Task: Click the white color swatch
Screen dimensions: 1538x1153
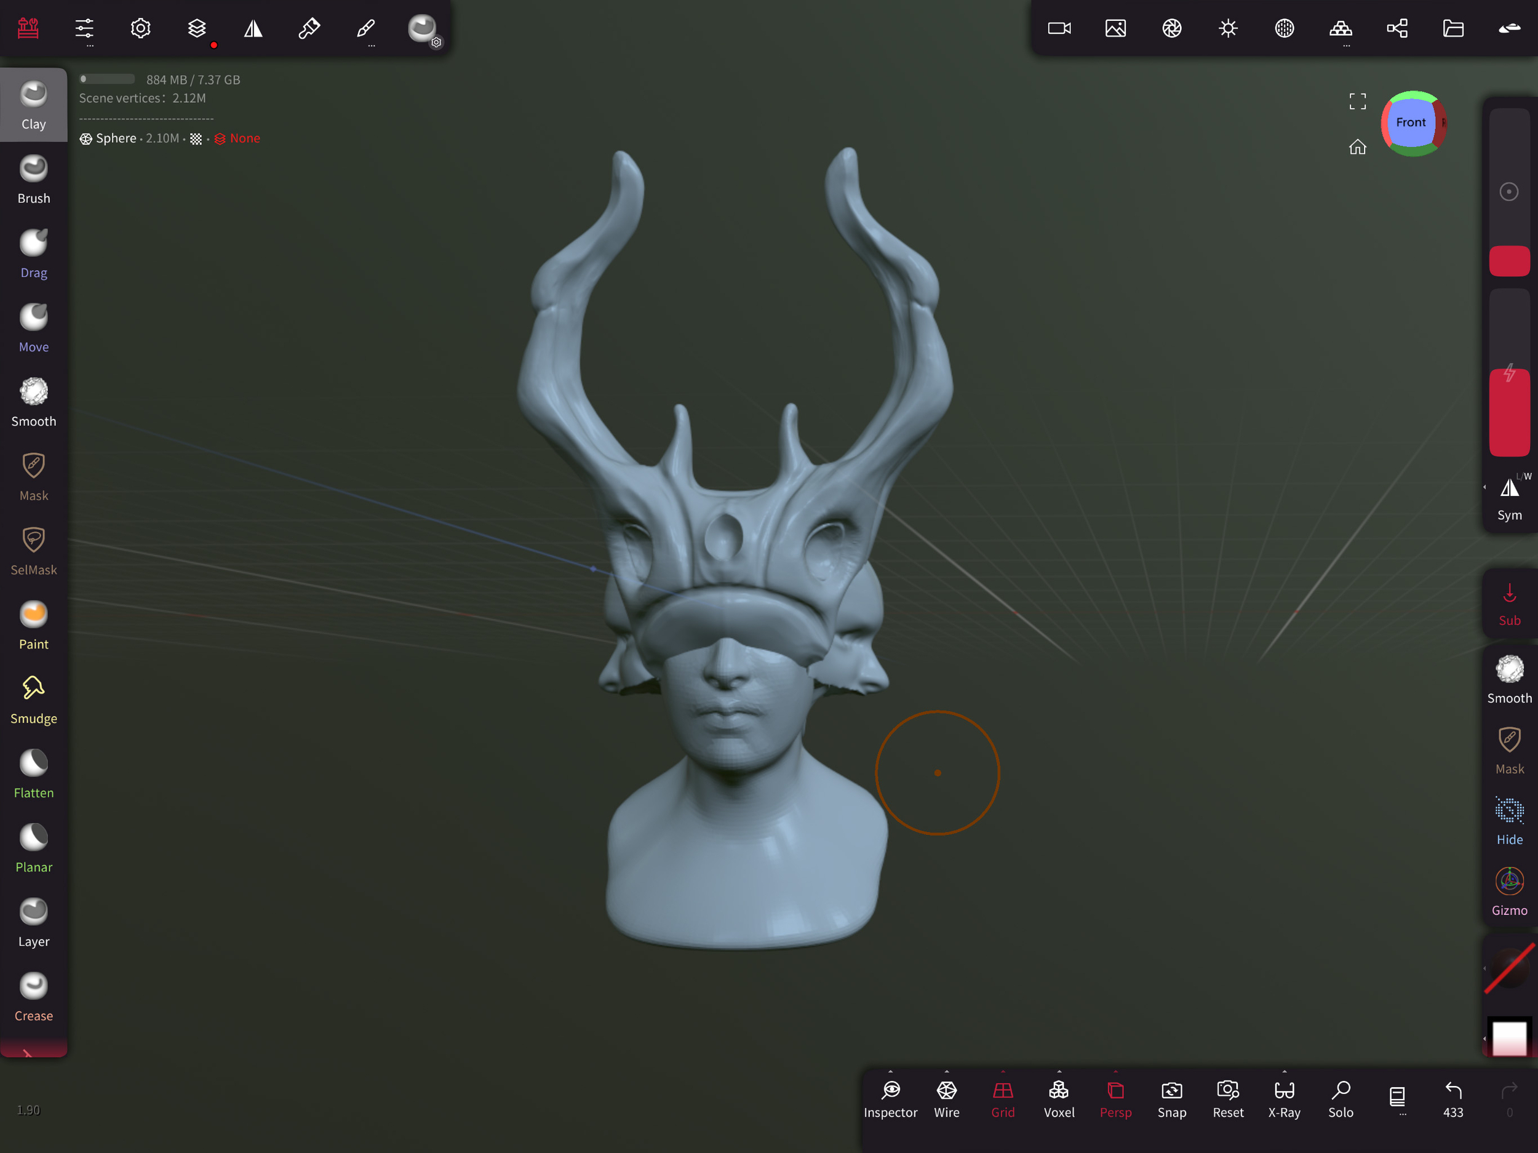Action: [x=1509, y=1037]
